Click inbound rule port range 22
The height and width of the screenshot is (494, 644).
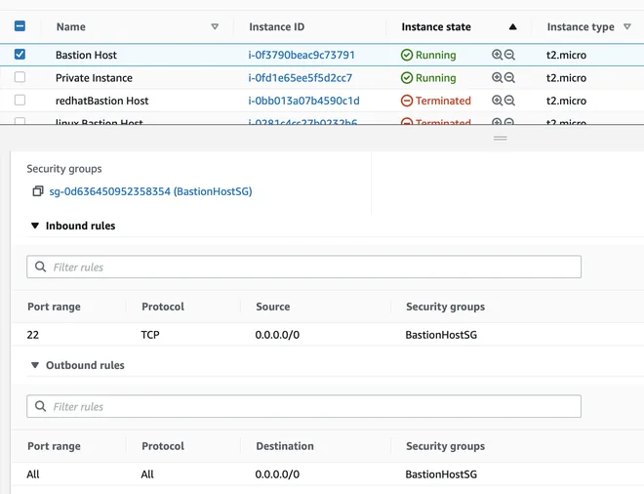click(x=33, y=335)
